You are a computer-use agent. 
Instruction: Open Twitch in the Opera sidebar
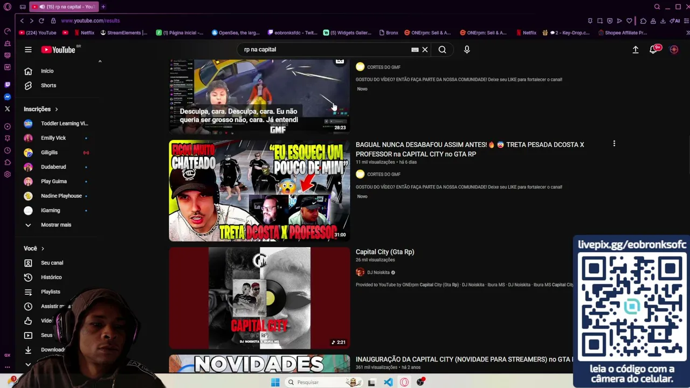8,85
